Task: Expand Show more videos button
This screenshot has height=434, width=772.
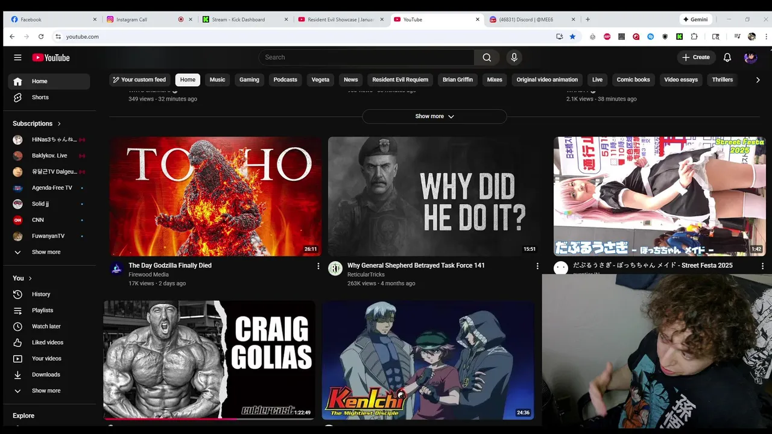Action: pos(434,116)
